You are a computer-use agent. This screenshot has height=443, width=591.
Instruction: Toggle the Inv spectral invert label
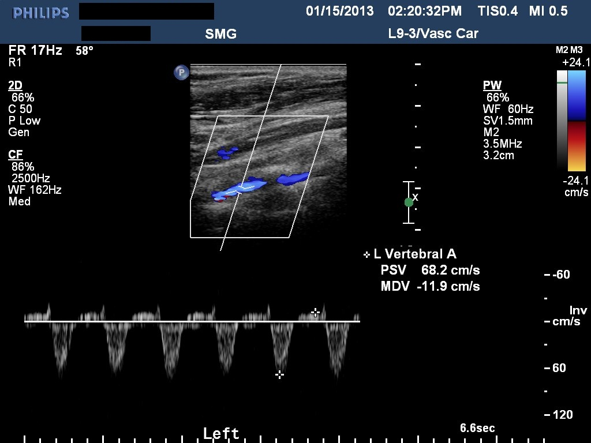(x=578, y=310)
